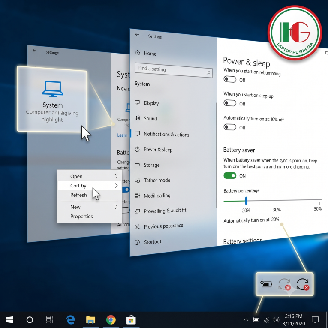Turn off the Battery saver ON switch

230,175
